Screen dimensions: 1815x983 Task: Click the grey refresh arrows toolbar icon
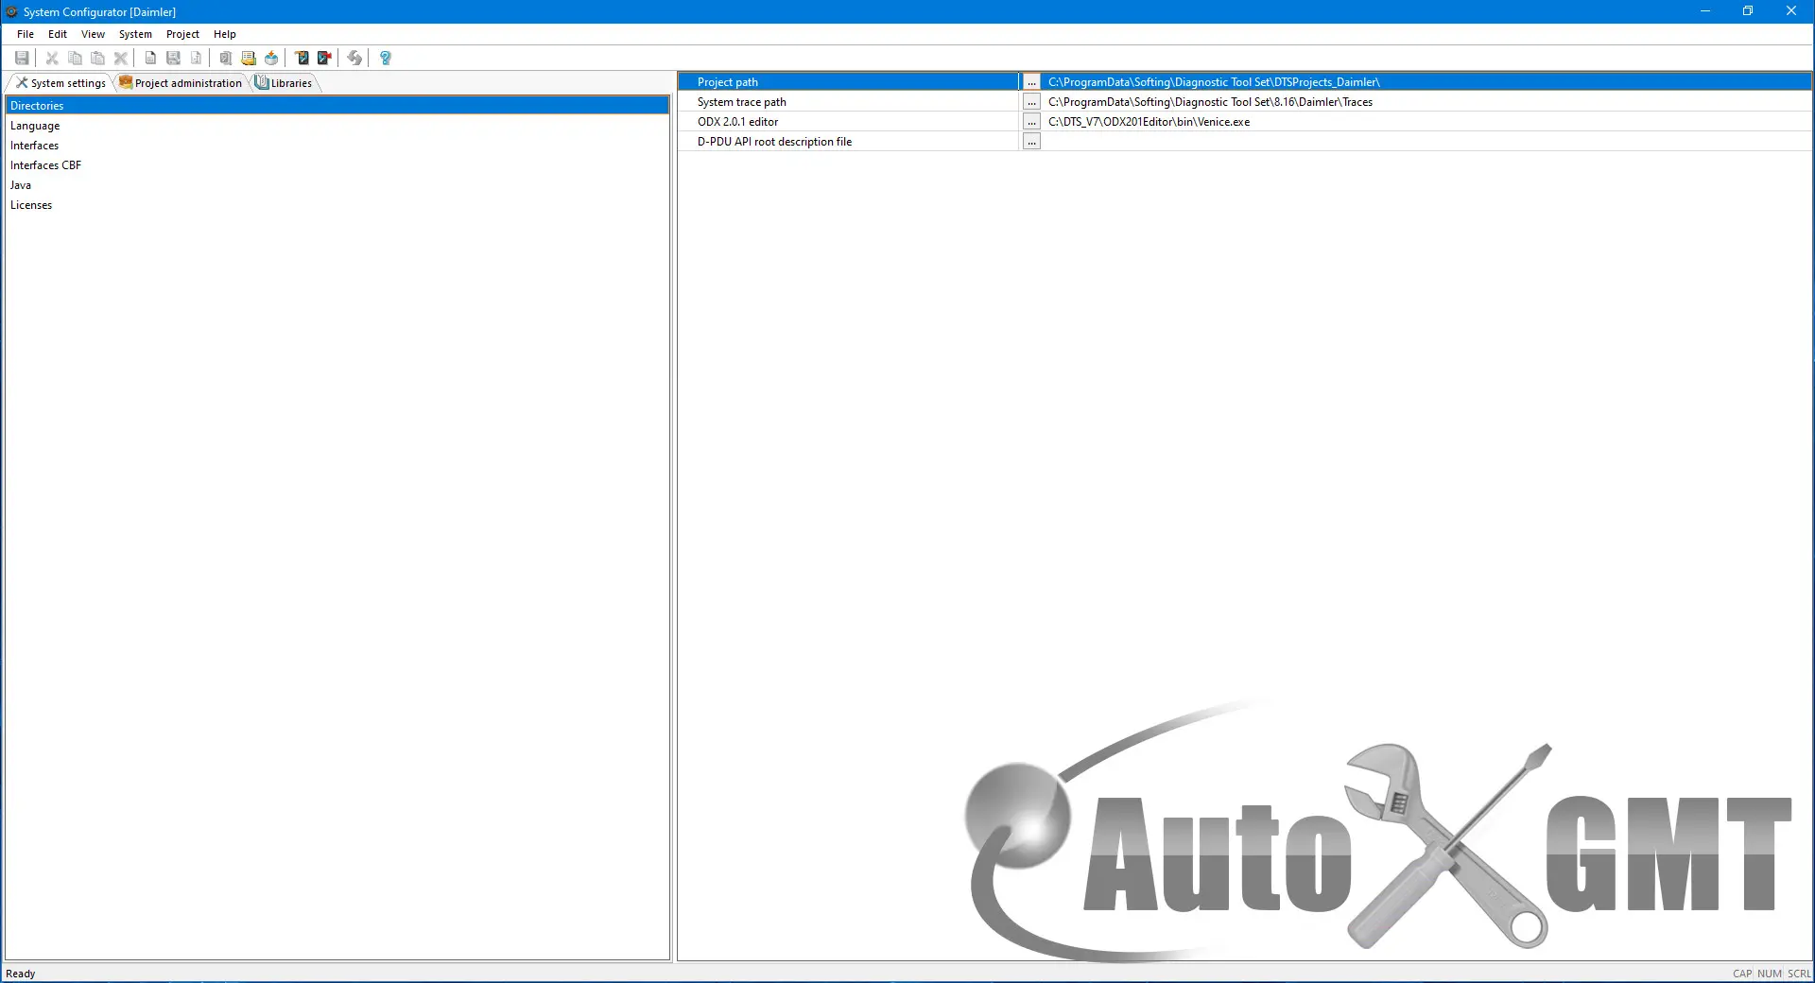coord(354,58)
